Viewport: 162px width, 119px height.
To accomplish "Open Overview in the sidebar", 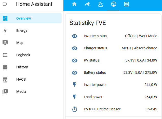I will pyautogui.click(x=23, y=18).
